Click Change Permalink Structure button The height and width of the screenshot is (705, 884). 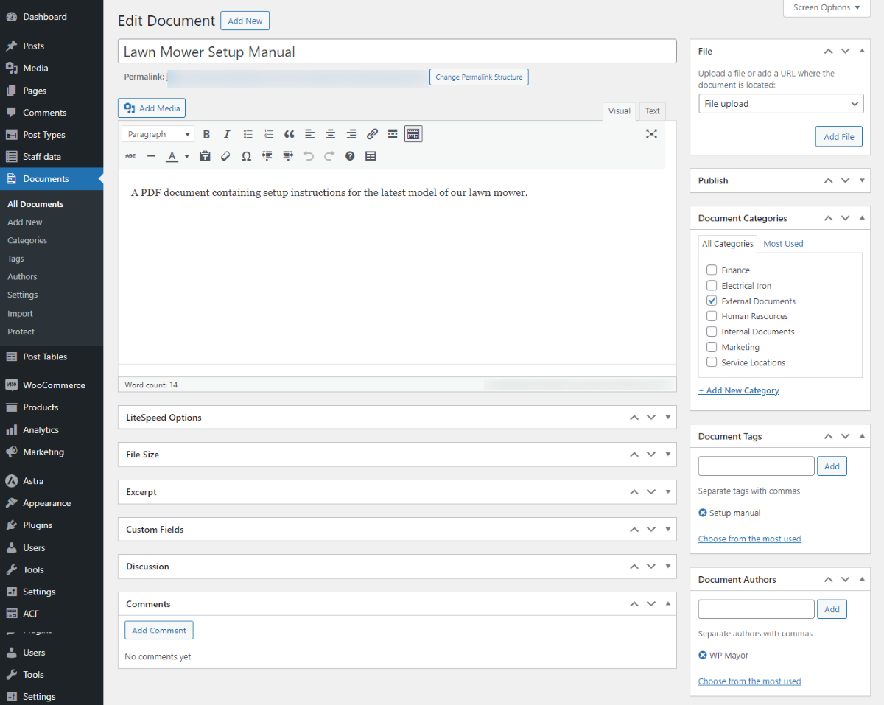(479, 77)
